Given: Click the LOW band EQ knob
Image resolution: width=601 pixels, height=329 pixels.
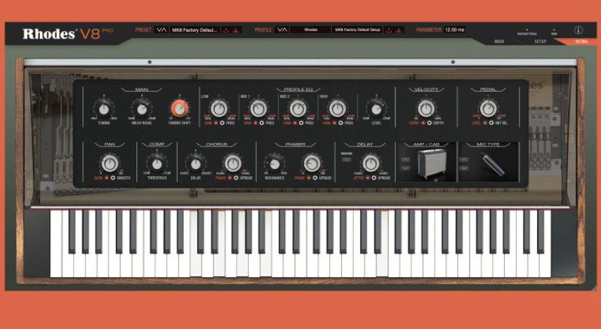Looking at the screenshot, I should point(219,109).
